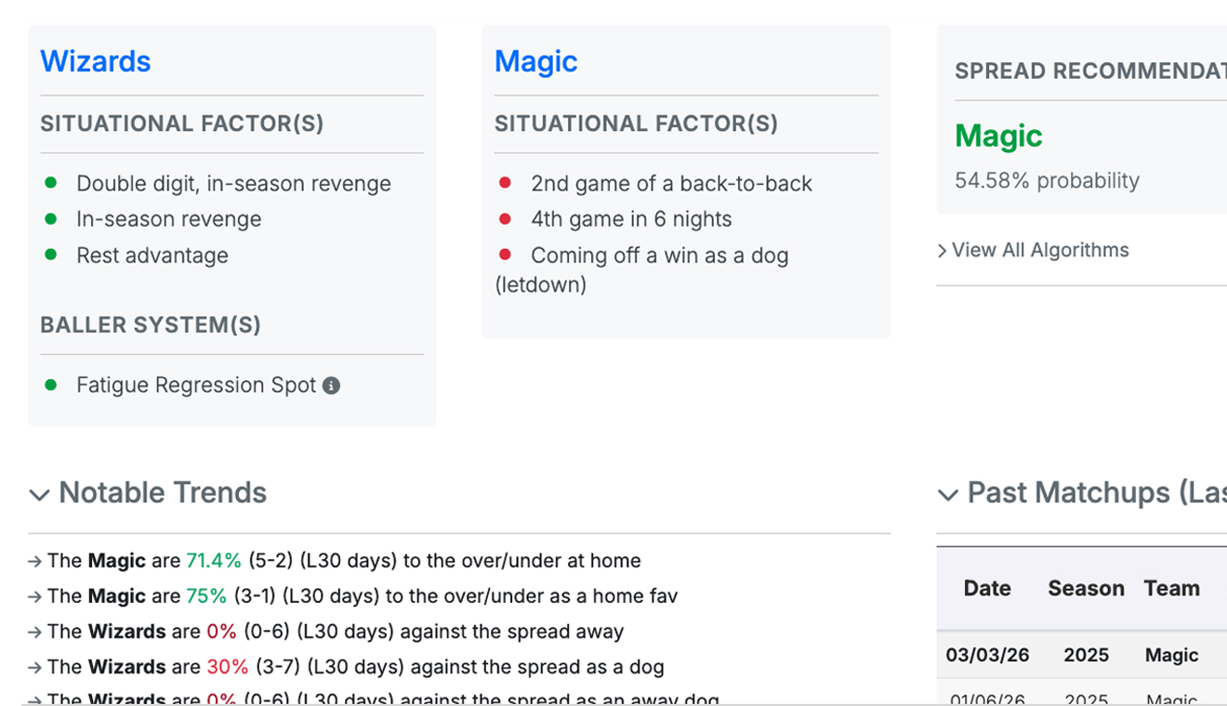Click the Team column header
This screenshot has height=706, width=1227.
click(x=1172, y=588)
